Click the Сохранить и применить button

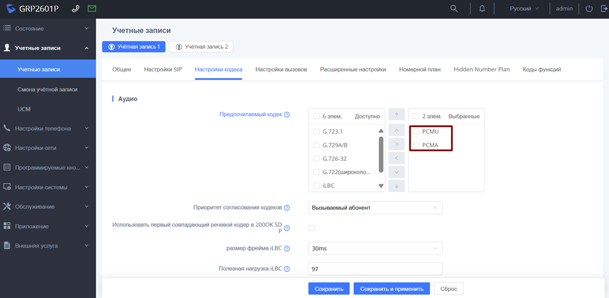coord(392,289)
